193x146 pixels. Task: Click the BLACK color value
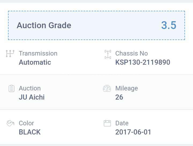coord(30,132)
